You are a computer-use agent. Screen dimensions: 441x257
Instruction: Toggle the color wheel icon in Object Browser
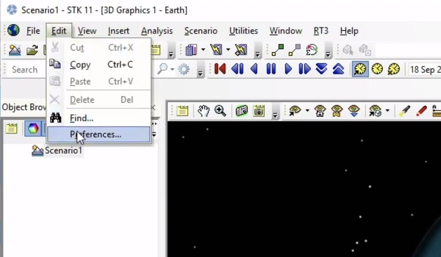33,128
